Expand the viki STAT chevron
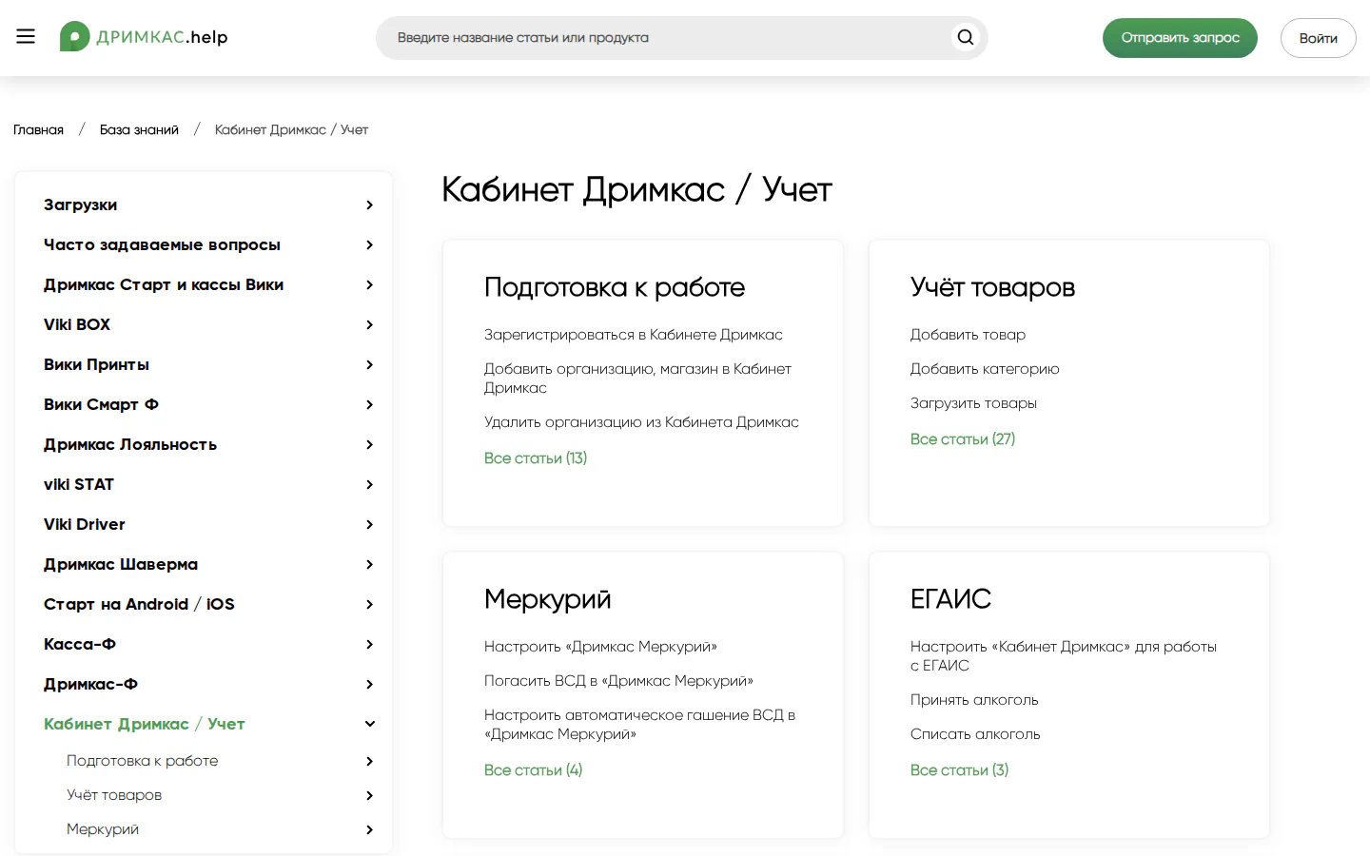 [369, 484]
